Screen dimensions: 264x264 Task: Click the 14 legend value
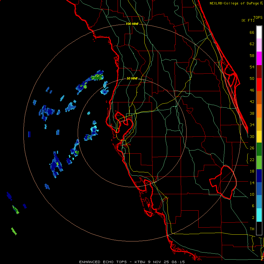[x=252, y=183]
